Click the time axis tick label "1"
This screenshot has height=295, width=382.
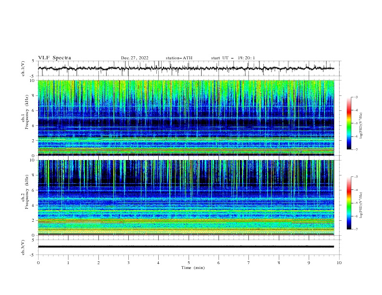point(68,263)
